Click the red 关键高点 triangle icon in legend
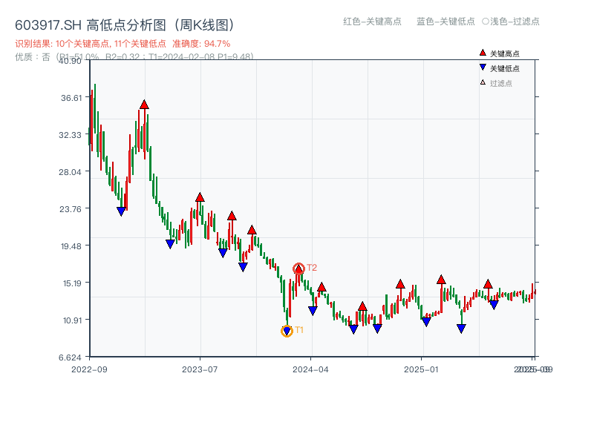Image resolution: width=594 pixels, height=445 pixels. coord(482,52)
